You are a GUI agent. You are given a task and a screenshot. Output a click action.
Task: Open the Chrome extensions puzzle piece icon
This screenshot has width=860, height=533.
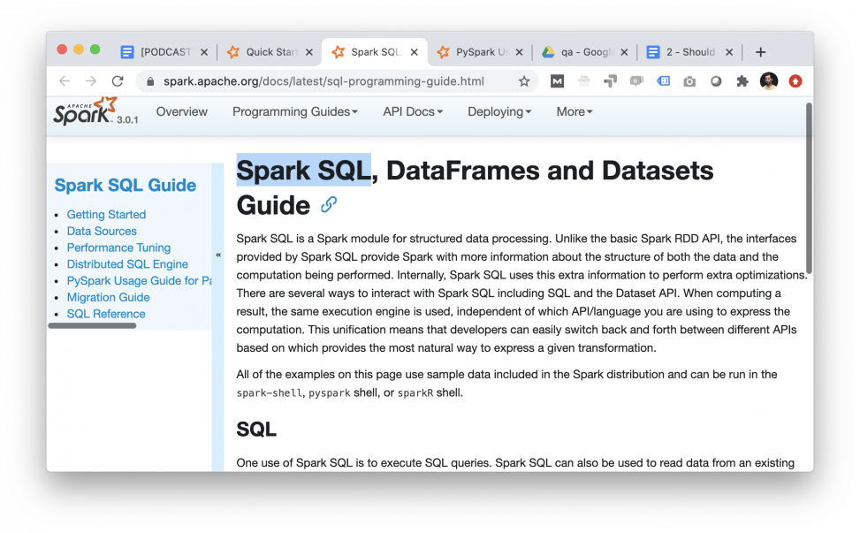(742, 80)
